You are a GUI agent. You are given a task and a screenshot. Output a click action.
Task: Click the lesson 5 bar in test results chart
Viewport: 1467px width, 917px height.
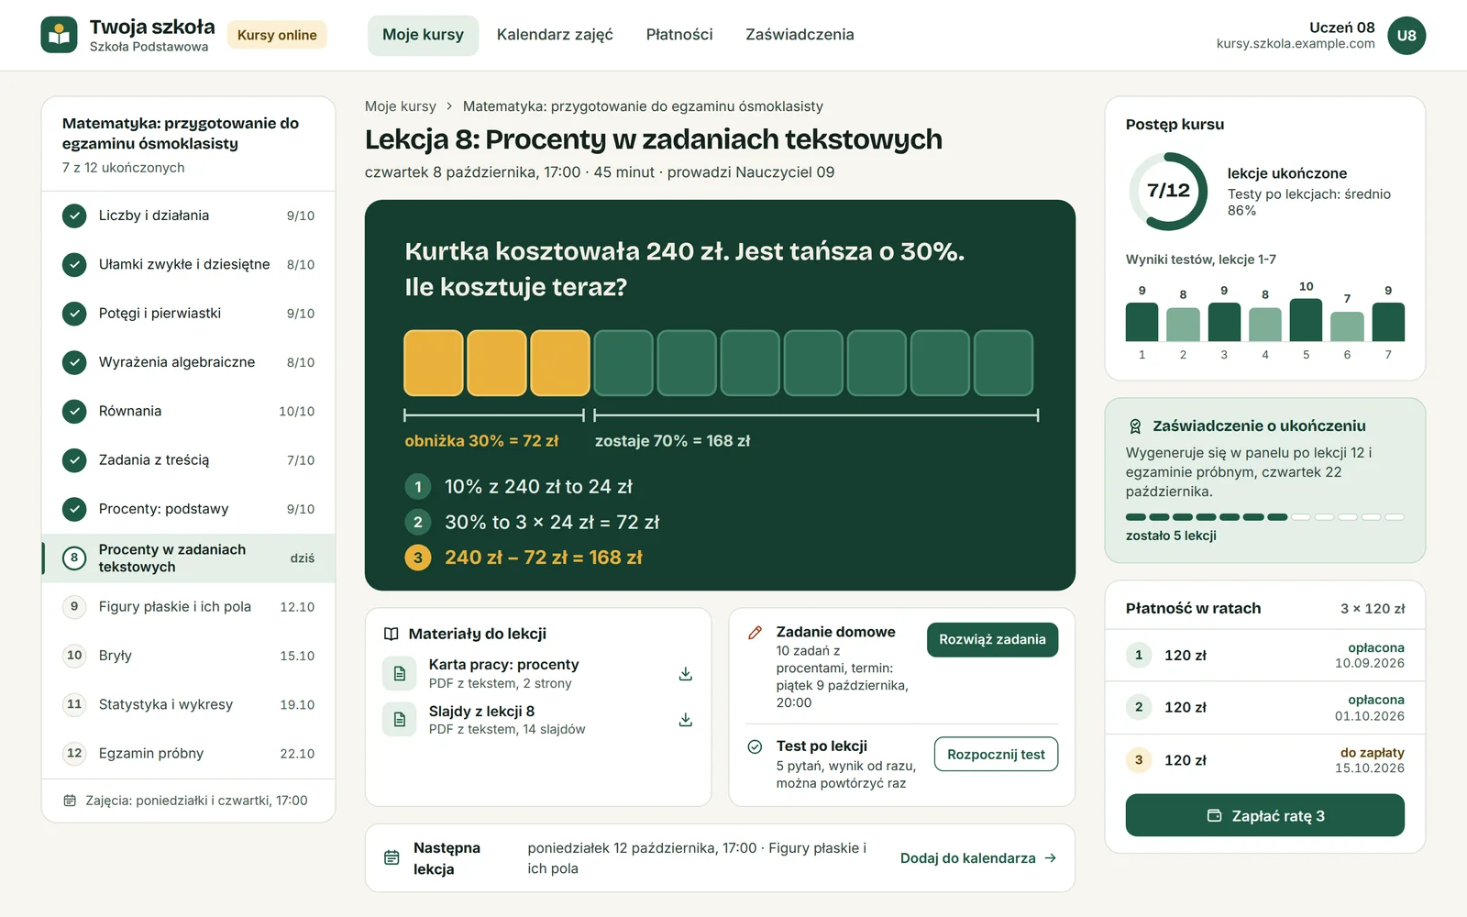pos(1306,320)
